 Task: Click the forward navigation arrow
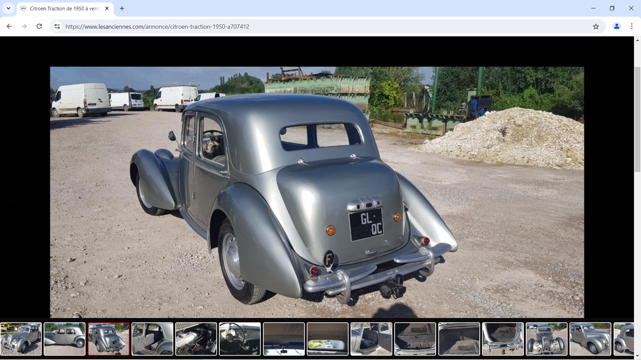pos(24,26)
